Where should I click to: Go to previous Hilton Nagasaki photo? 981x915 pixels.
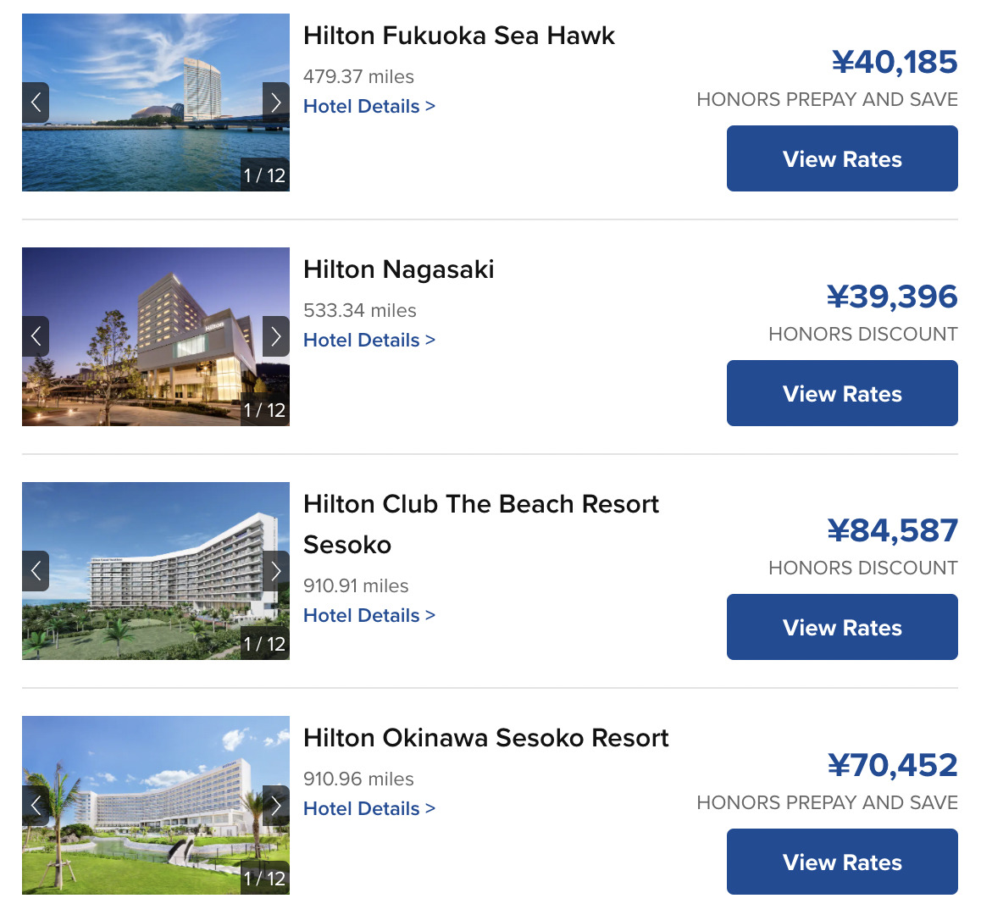click(36, 336)
